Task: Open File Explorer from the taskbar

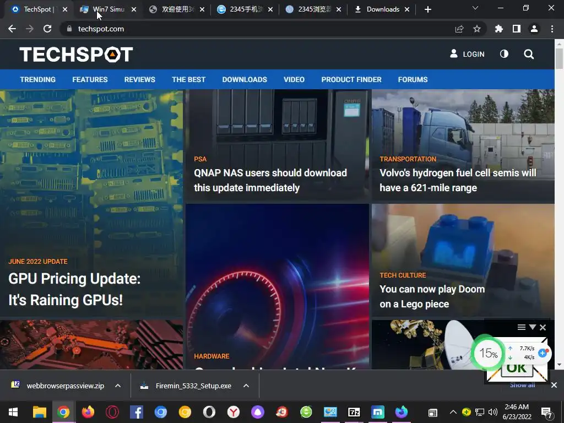Action: coord(40,412)
